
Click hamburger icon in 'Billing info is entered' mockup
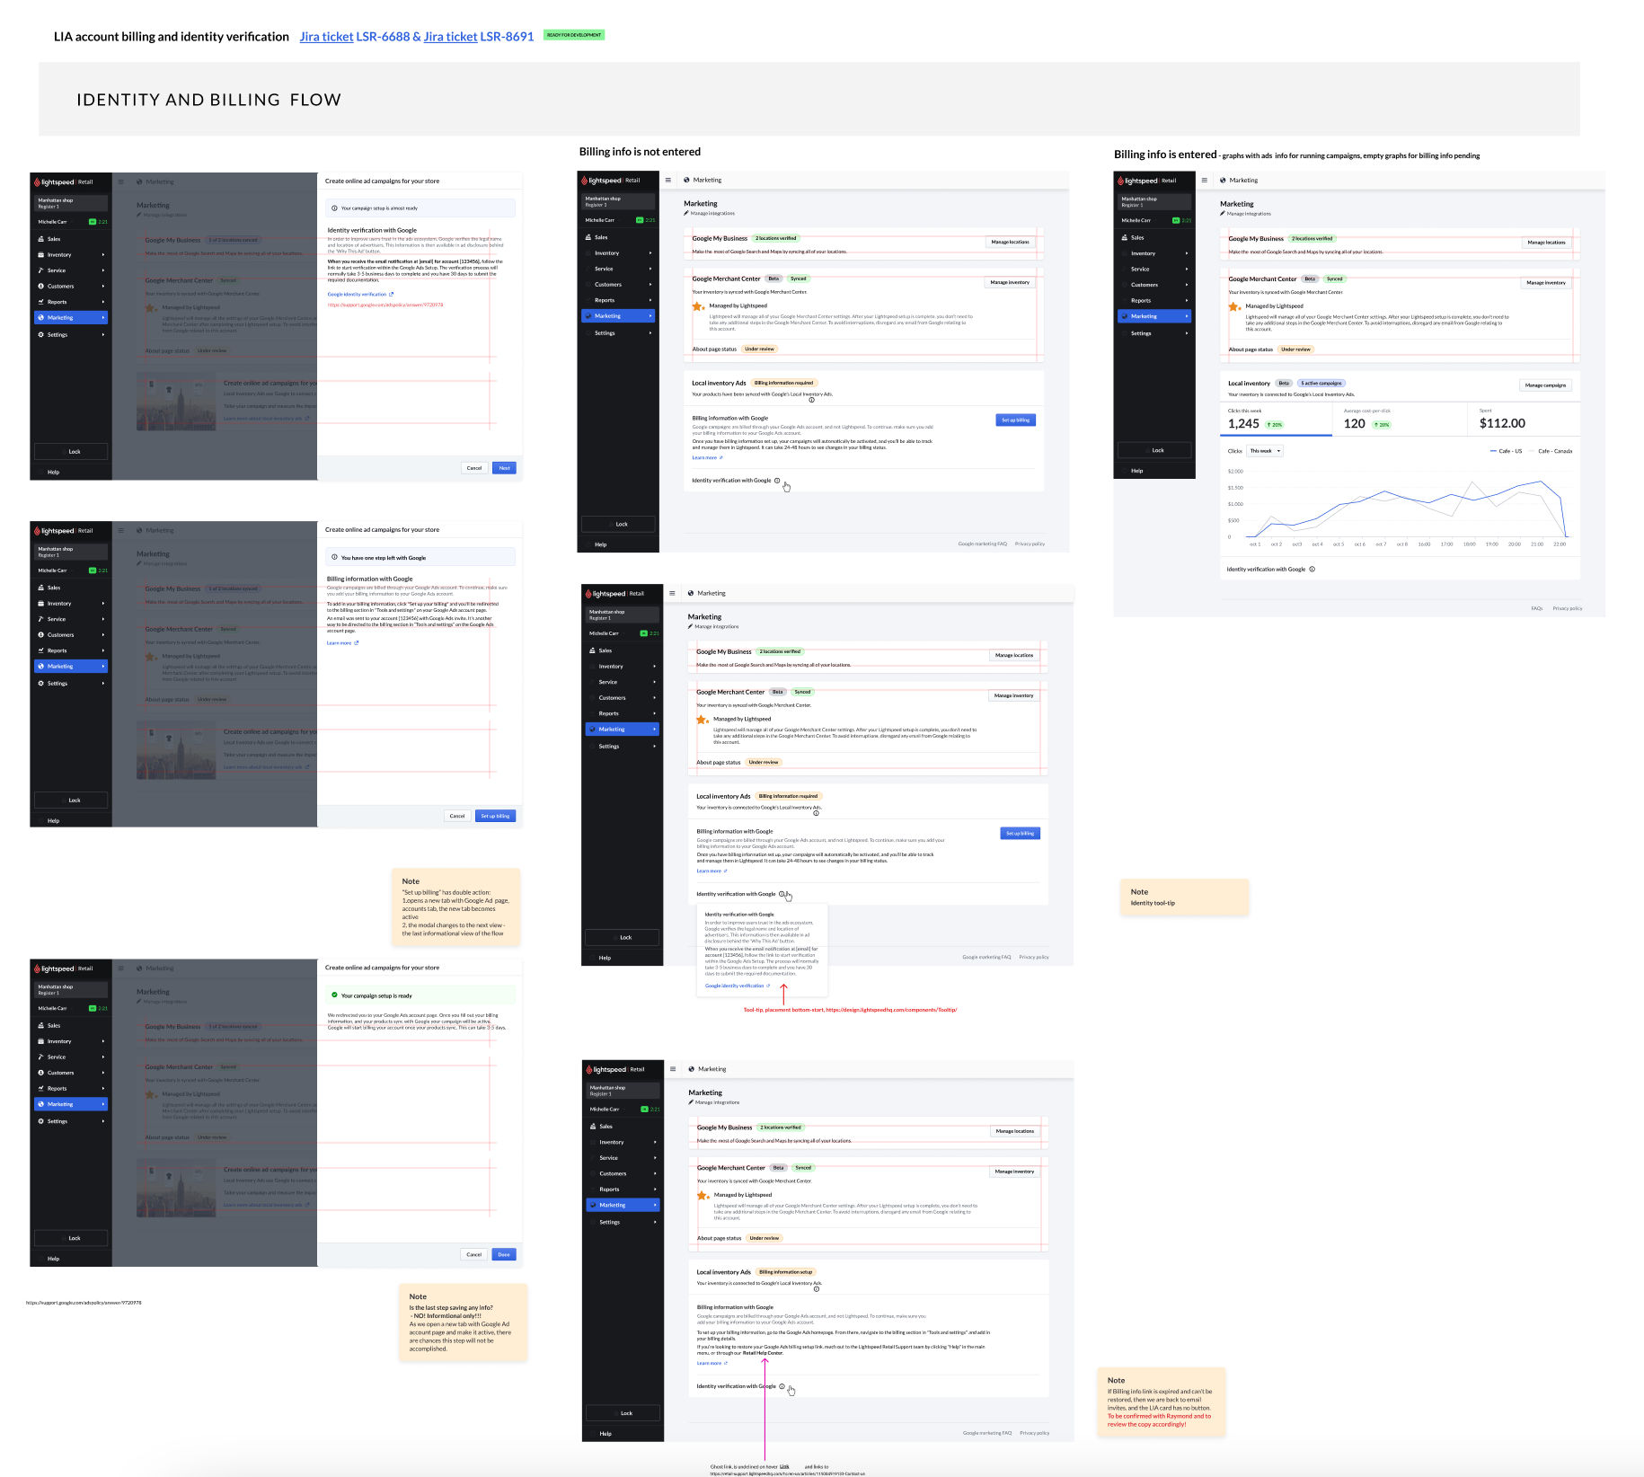tap(1205, 180)
